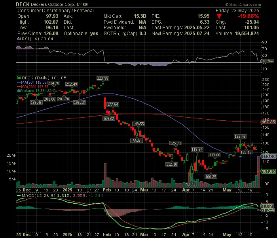Click the 112.10 price label
This screenshot has height=238, width=277.
172,164
